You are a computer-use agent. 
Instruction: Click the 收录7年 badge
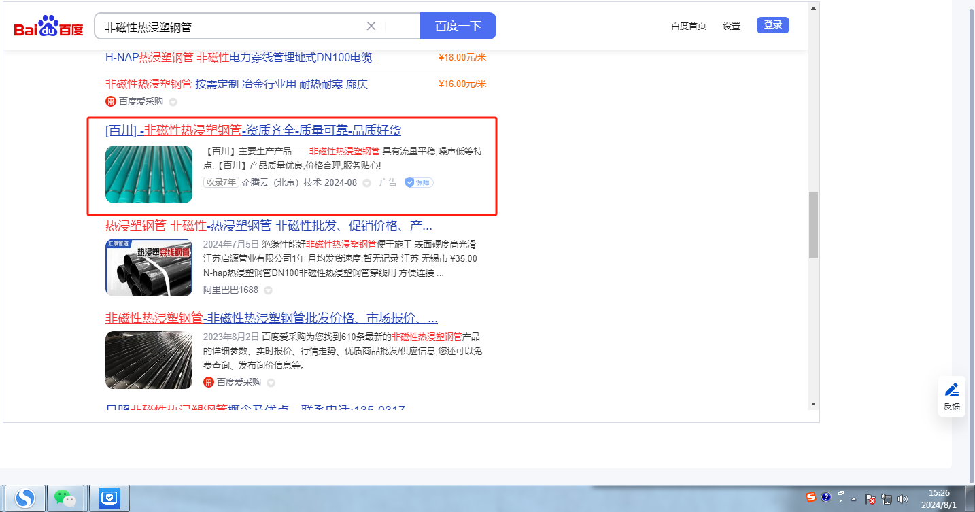pos(221,182)
